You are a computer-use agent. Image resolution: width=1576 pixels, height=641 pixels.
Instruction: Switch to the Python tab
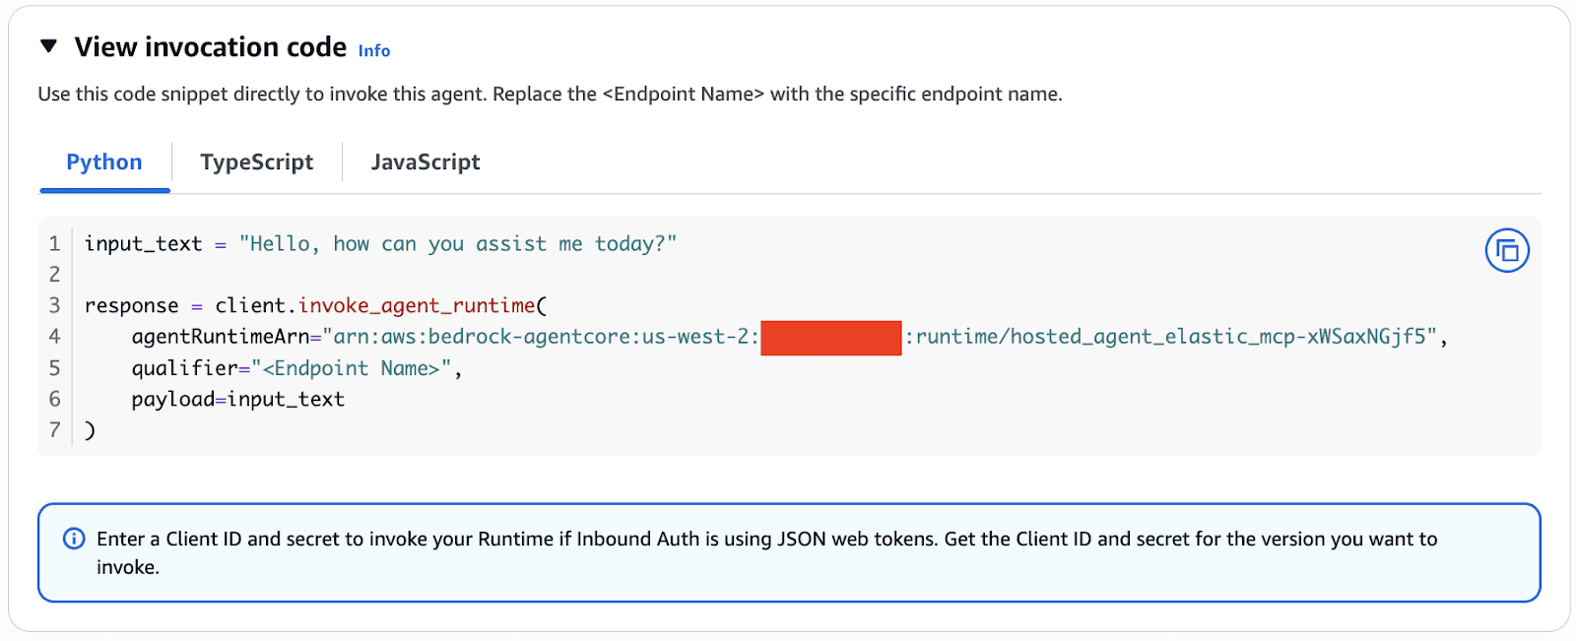pos(104,162)
